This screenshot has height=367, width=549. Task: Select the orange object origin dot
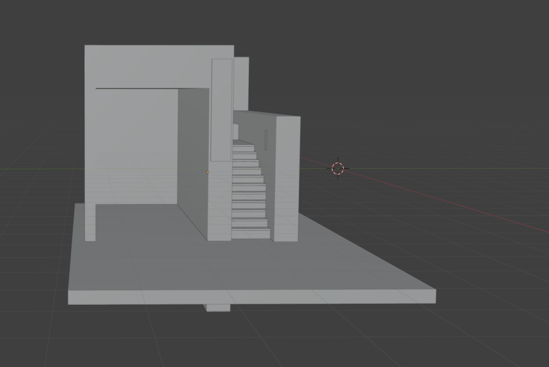click(208, 173)
